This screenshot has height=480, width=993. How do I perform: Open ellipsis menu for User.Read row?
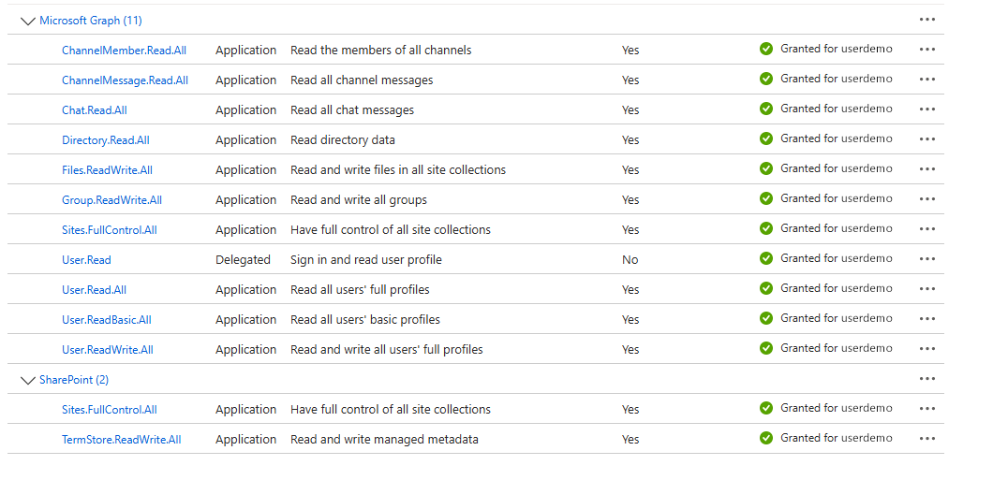click(927, 259)
